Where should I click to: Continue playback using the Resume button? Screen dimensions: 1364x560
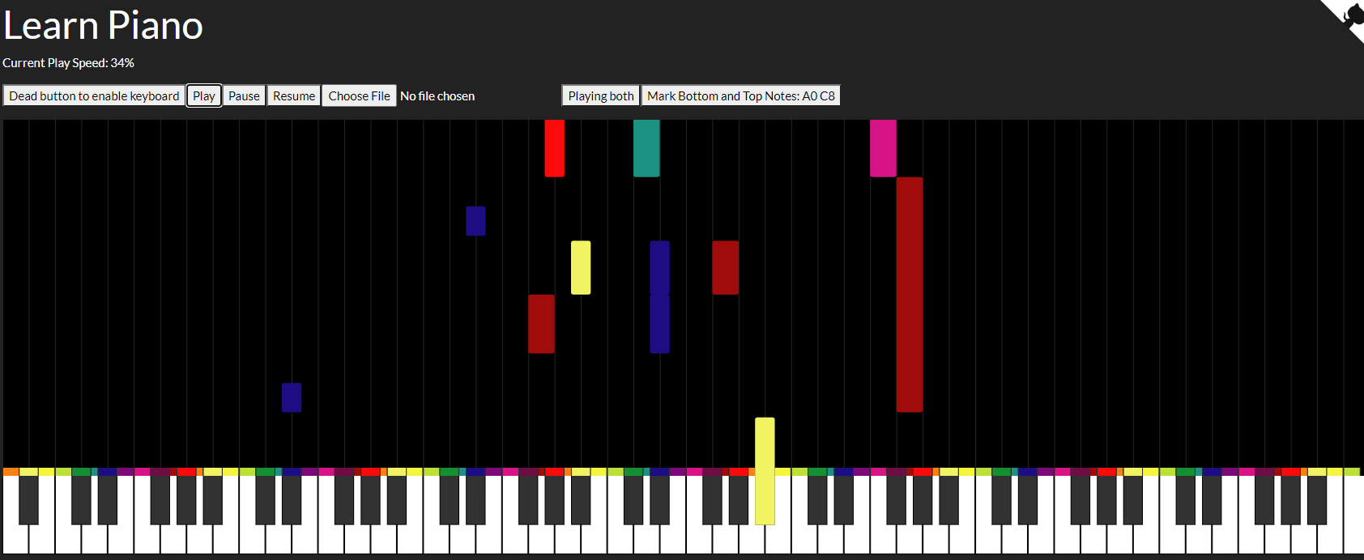[x=294, y=95]
